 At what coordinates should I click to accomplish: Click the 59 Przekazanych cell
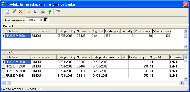tap(143, 36)
